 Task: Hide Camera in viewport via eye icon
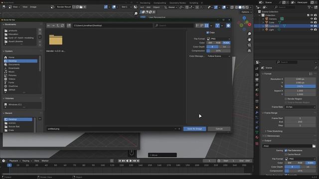(312, 19)
